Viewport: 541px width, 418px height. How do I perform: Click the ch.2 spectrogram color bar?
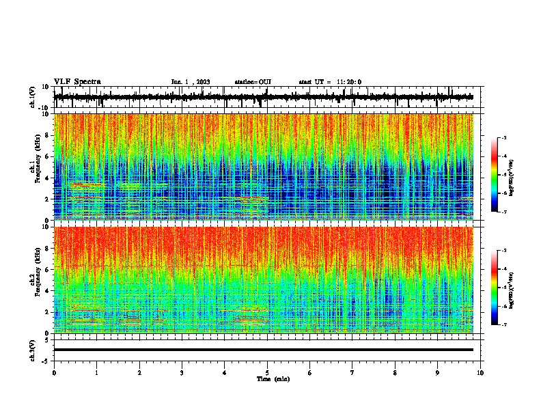click(495, 288)
